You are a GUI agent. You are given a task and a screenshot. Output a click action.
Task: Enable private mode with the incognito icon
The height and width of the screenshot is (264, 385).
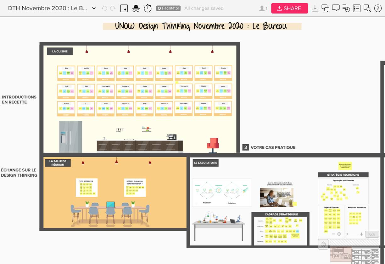(136, 8)
